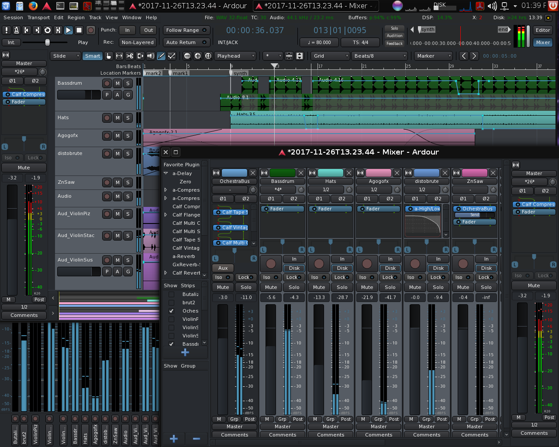Viewport: 559px width, 447px height.
Task: Open the Slide edit mode dropdown
Action: coord(66,56)
